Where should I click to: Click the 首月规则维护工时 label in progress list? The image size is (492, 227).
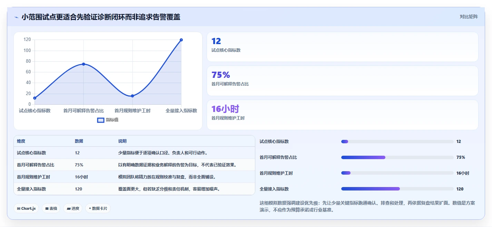(x=276, y=173)
